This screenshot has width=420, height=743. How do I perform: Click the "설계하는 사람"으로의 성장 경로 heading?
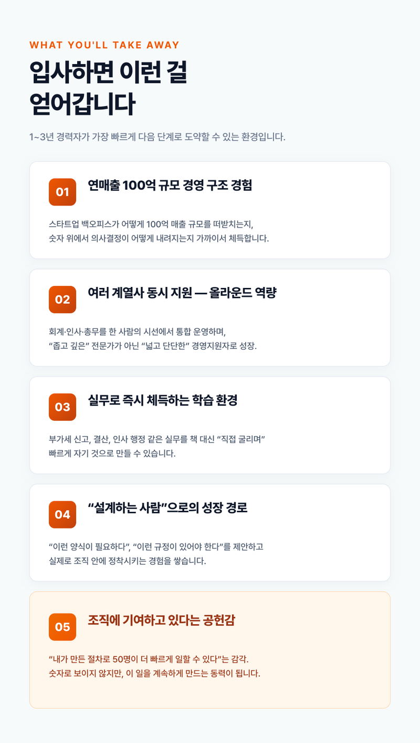167,508
